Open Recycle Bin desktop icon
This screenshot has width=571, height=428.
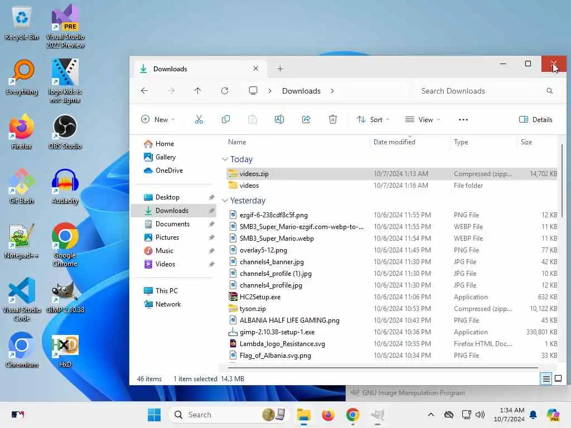point(22,23)
